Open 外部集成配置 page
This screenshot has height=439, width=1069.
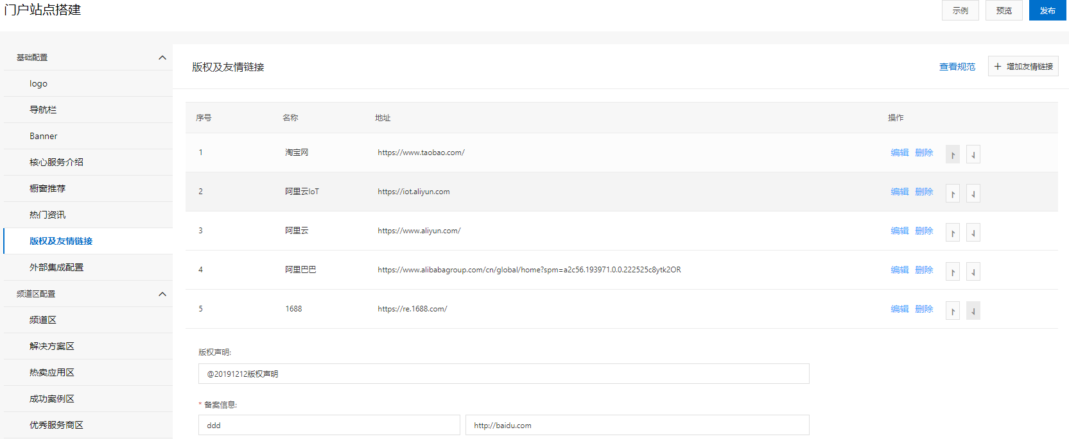point(88,267)
